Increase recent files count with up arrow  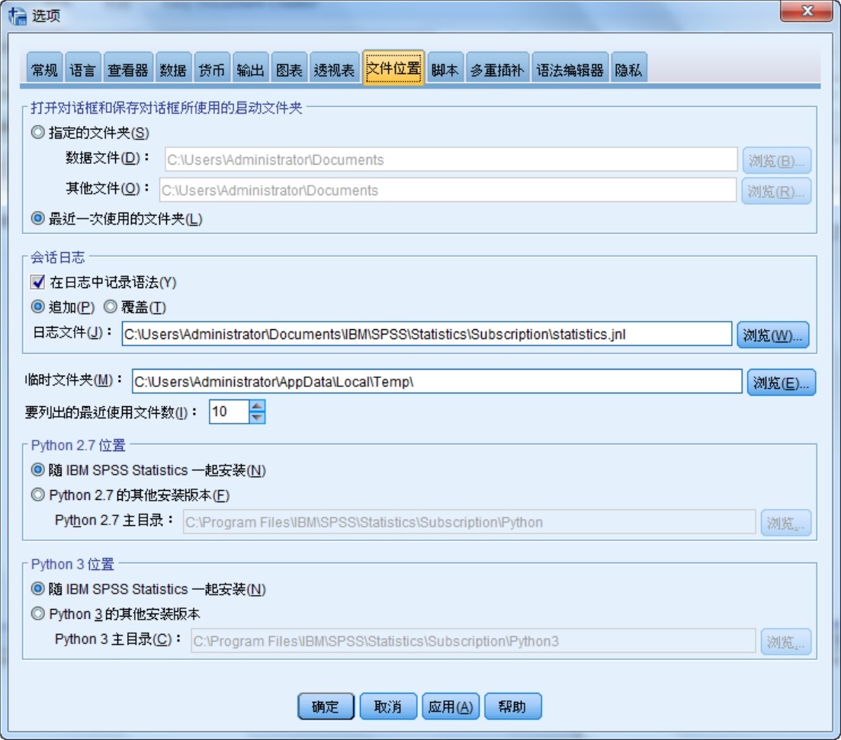tap(257, 406)
